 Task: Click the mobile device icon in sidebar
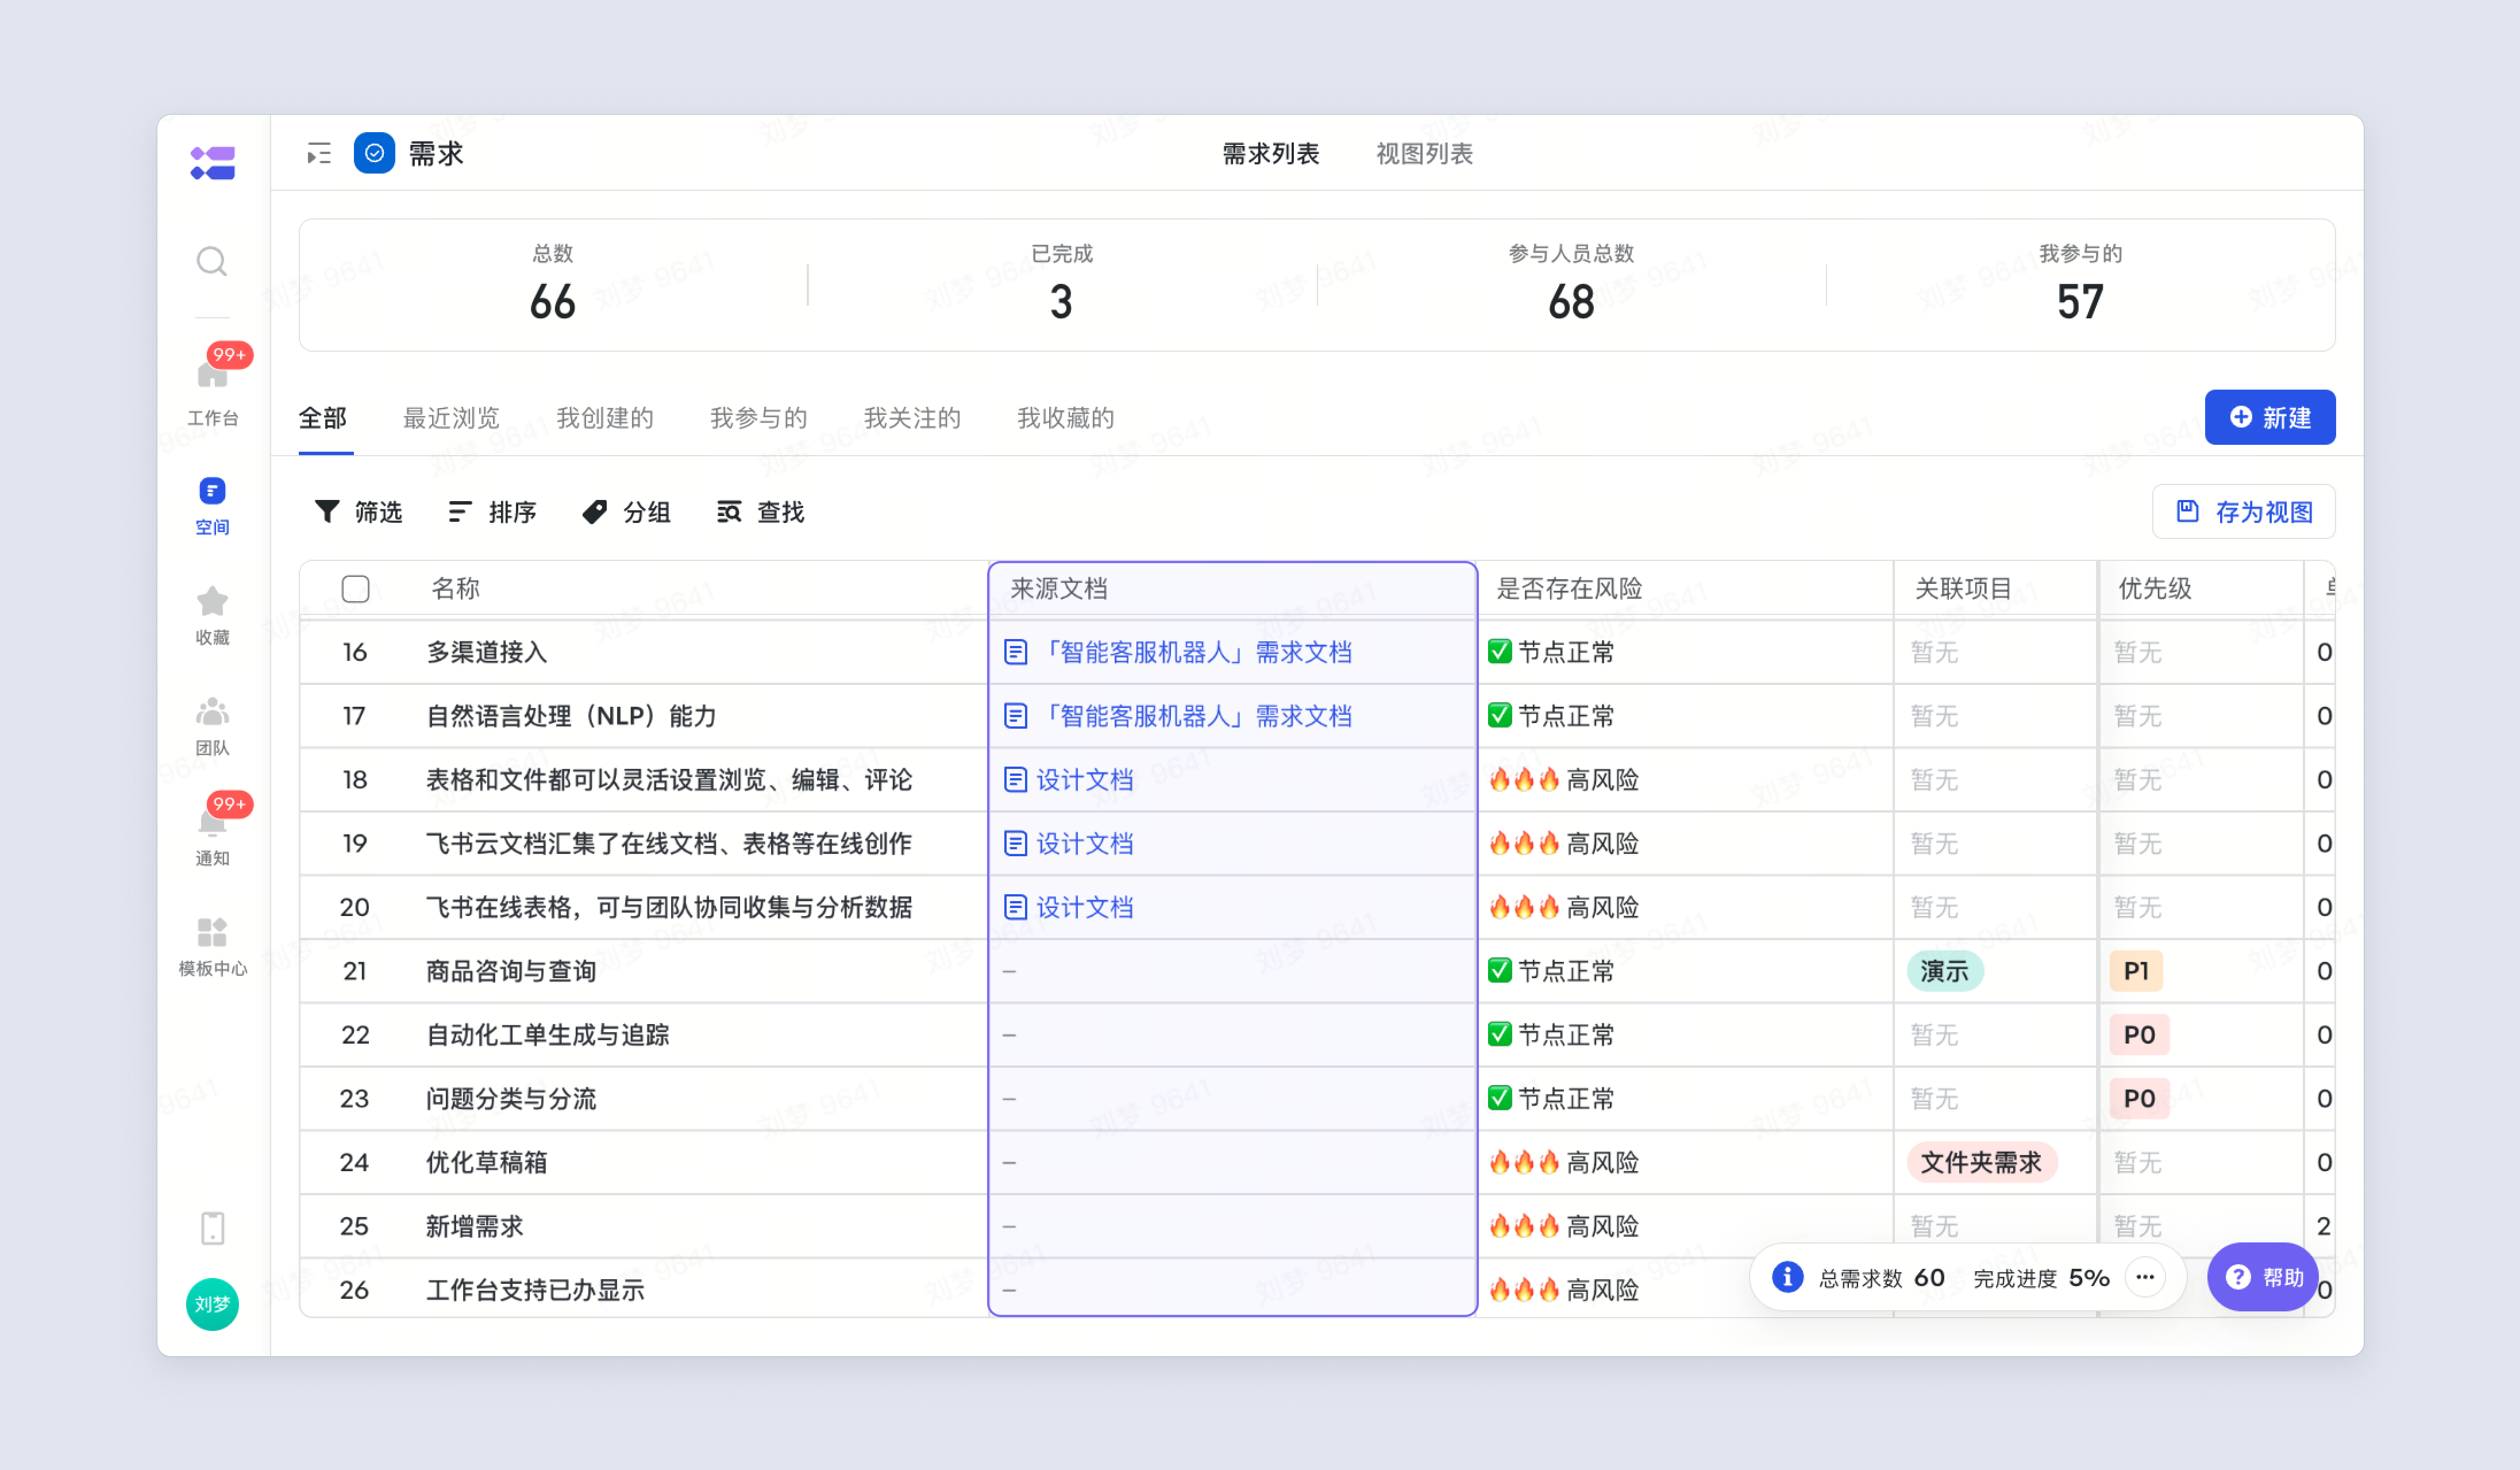click(213, 1227)
